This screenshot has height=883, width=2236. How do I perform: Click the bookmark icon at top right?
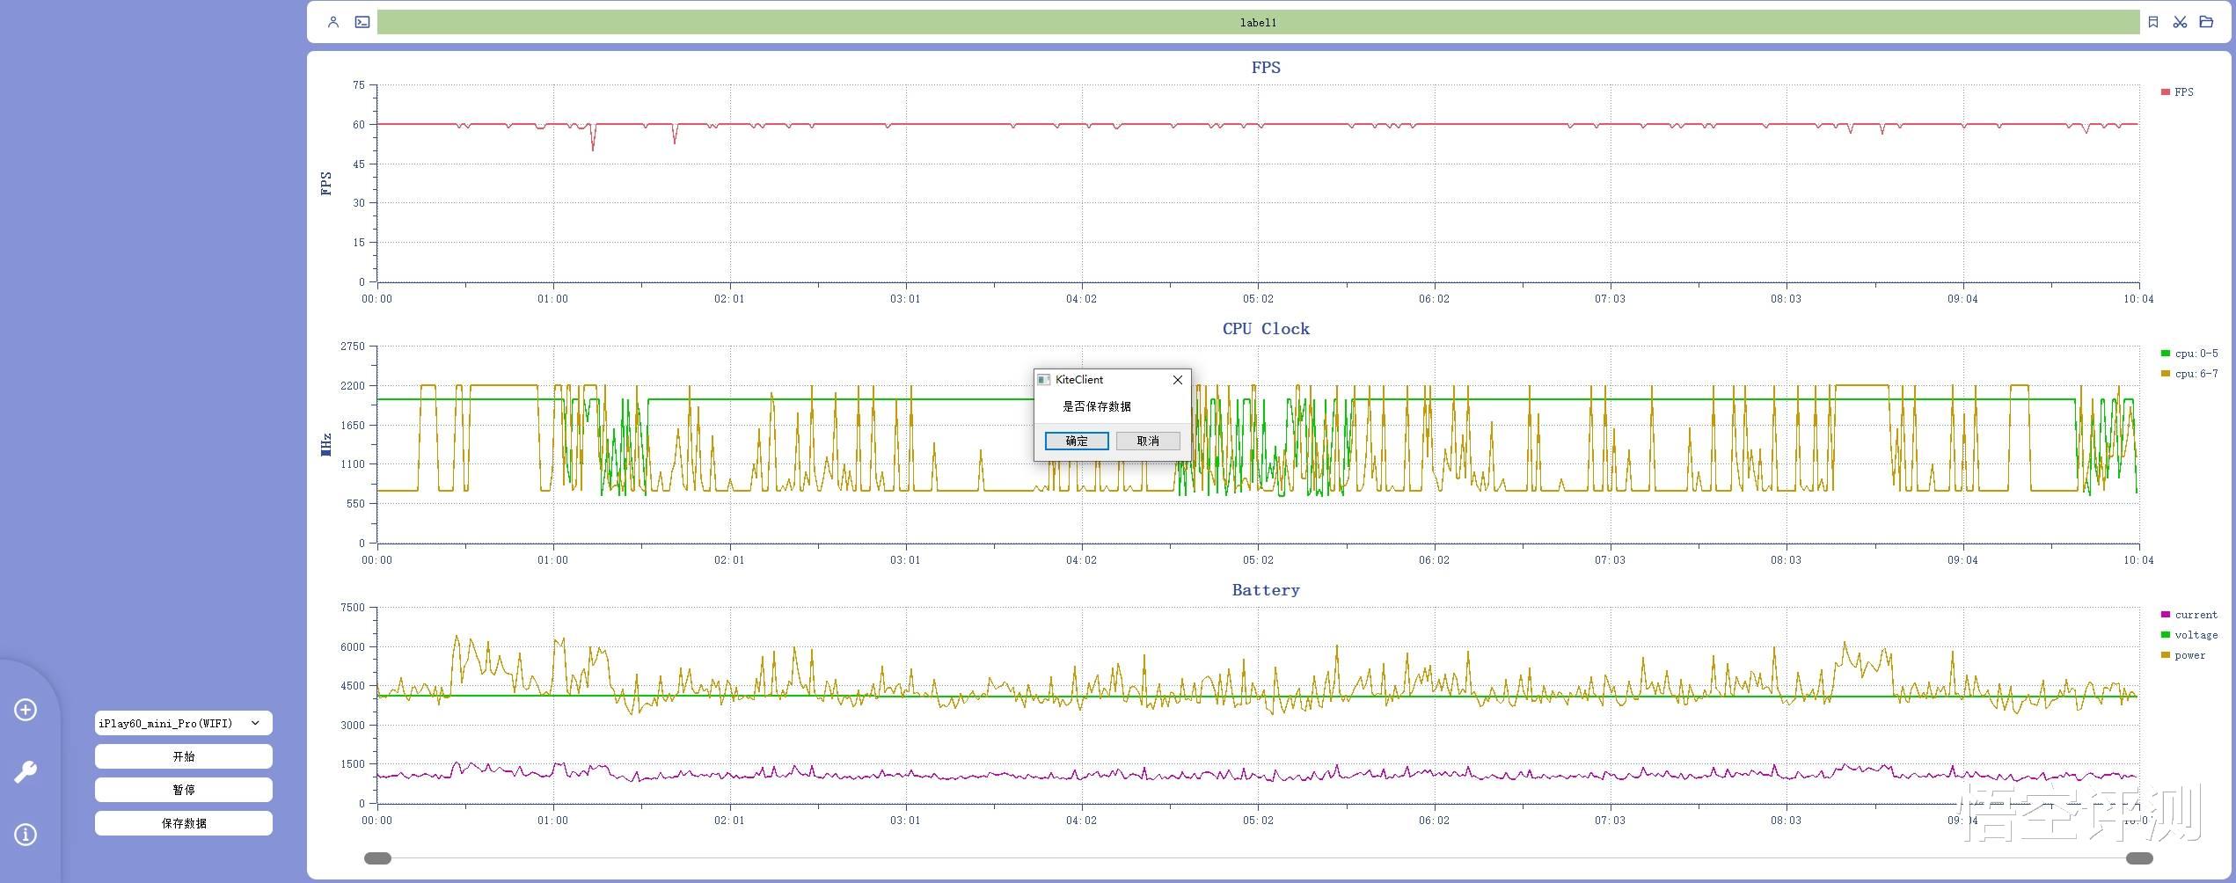(x=2153, y=22)
